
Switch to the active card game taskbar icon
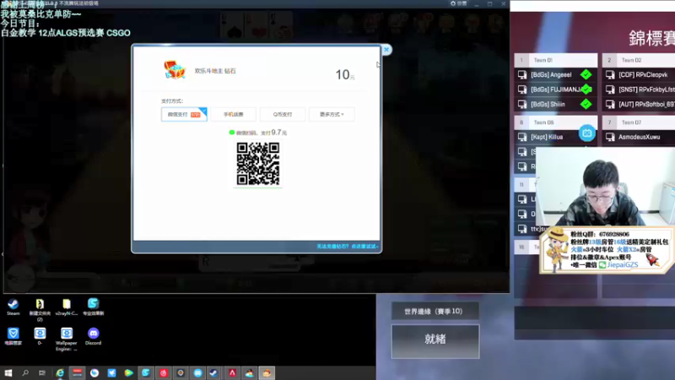(267, 372)
